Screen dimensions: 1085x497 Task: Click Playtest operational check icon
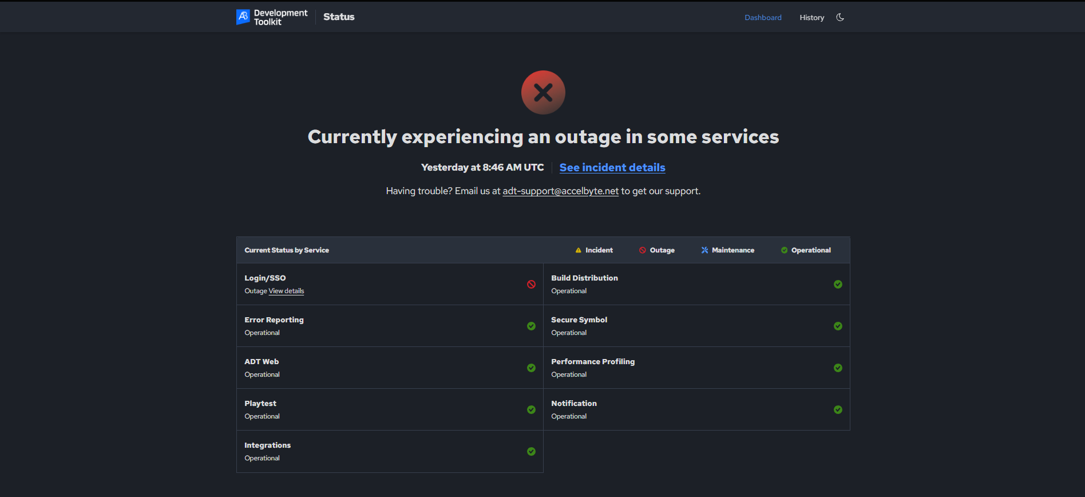tap(531, 409)
